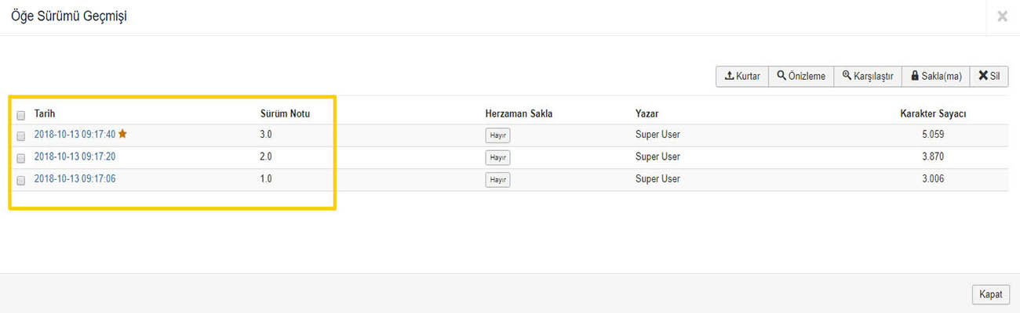Open version link 2018-10-13 09:17:06
This screenshot has width=1020, height=313.
coord(75,179)
